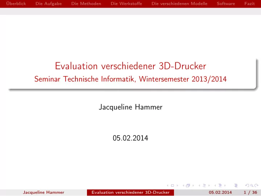Viewport: 261px width, 196px height.
Task: Click the centered date 05.02.2014
Action: pos(130,138)
